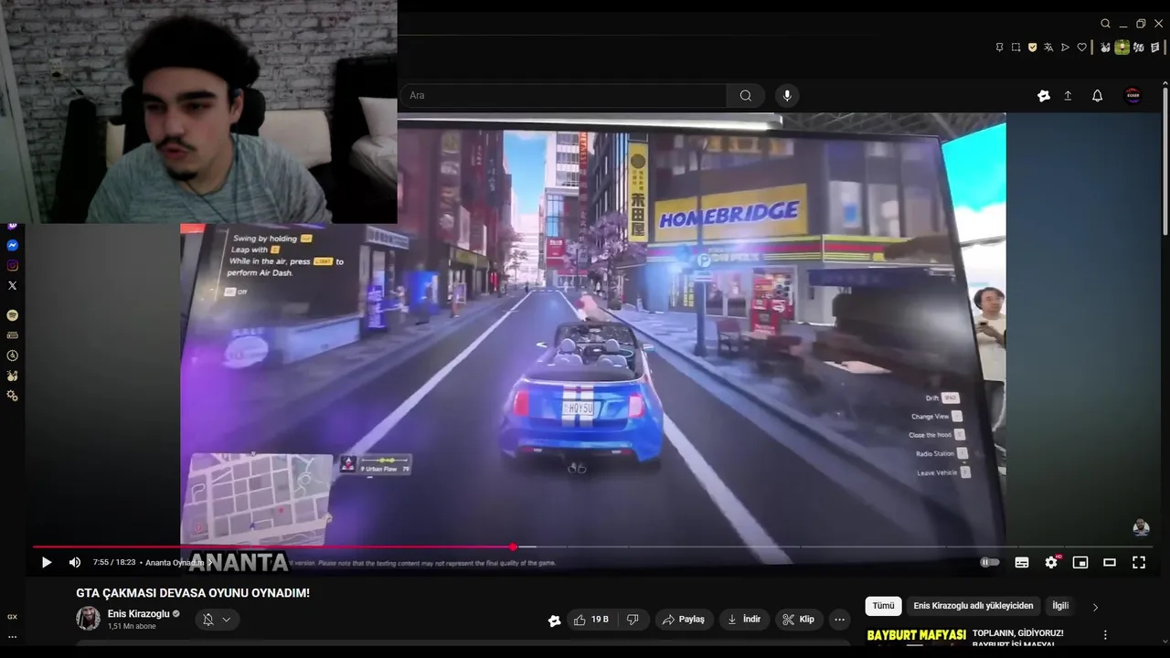This screenshot has width=1170, height=658.
Task: Select the Tümü filter chip
Action: point(883,606)
